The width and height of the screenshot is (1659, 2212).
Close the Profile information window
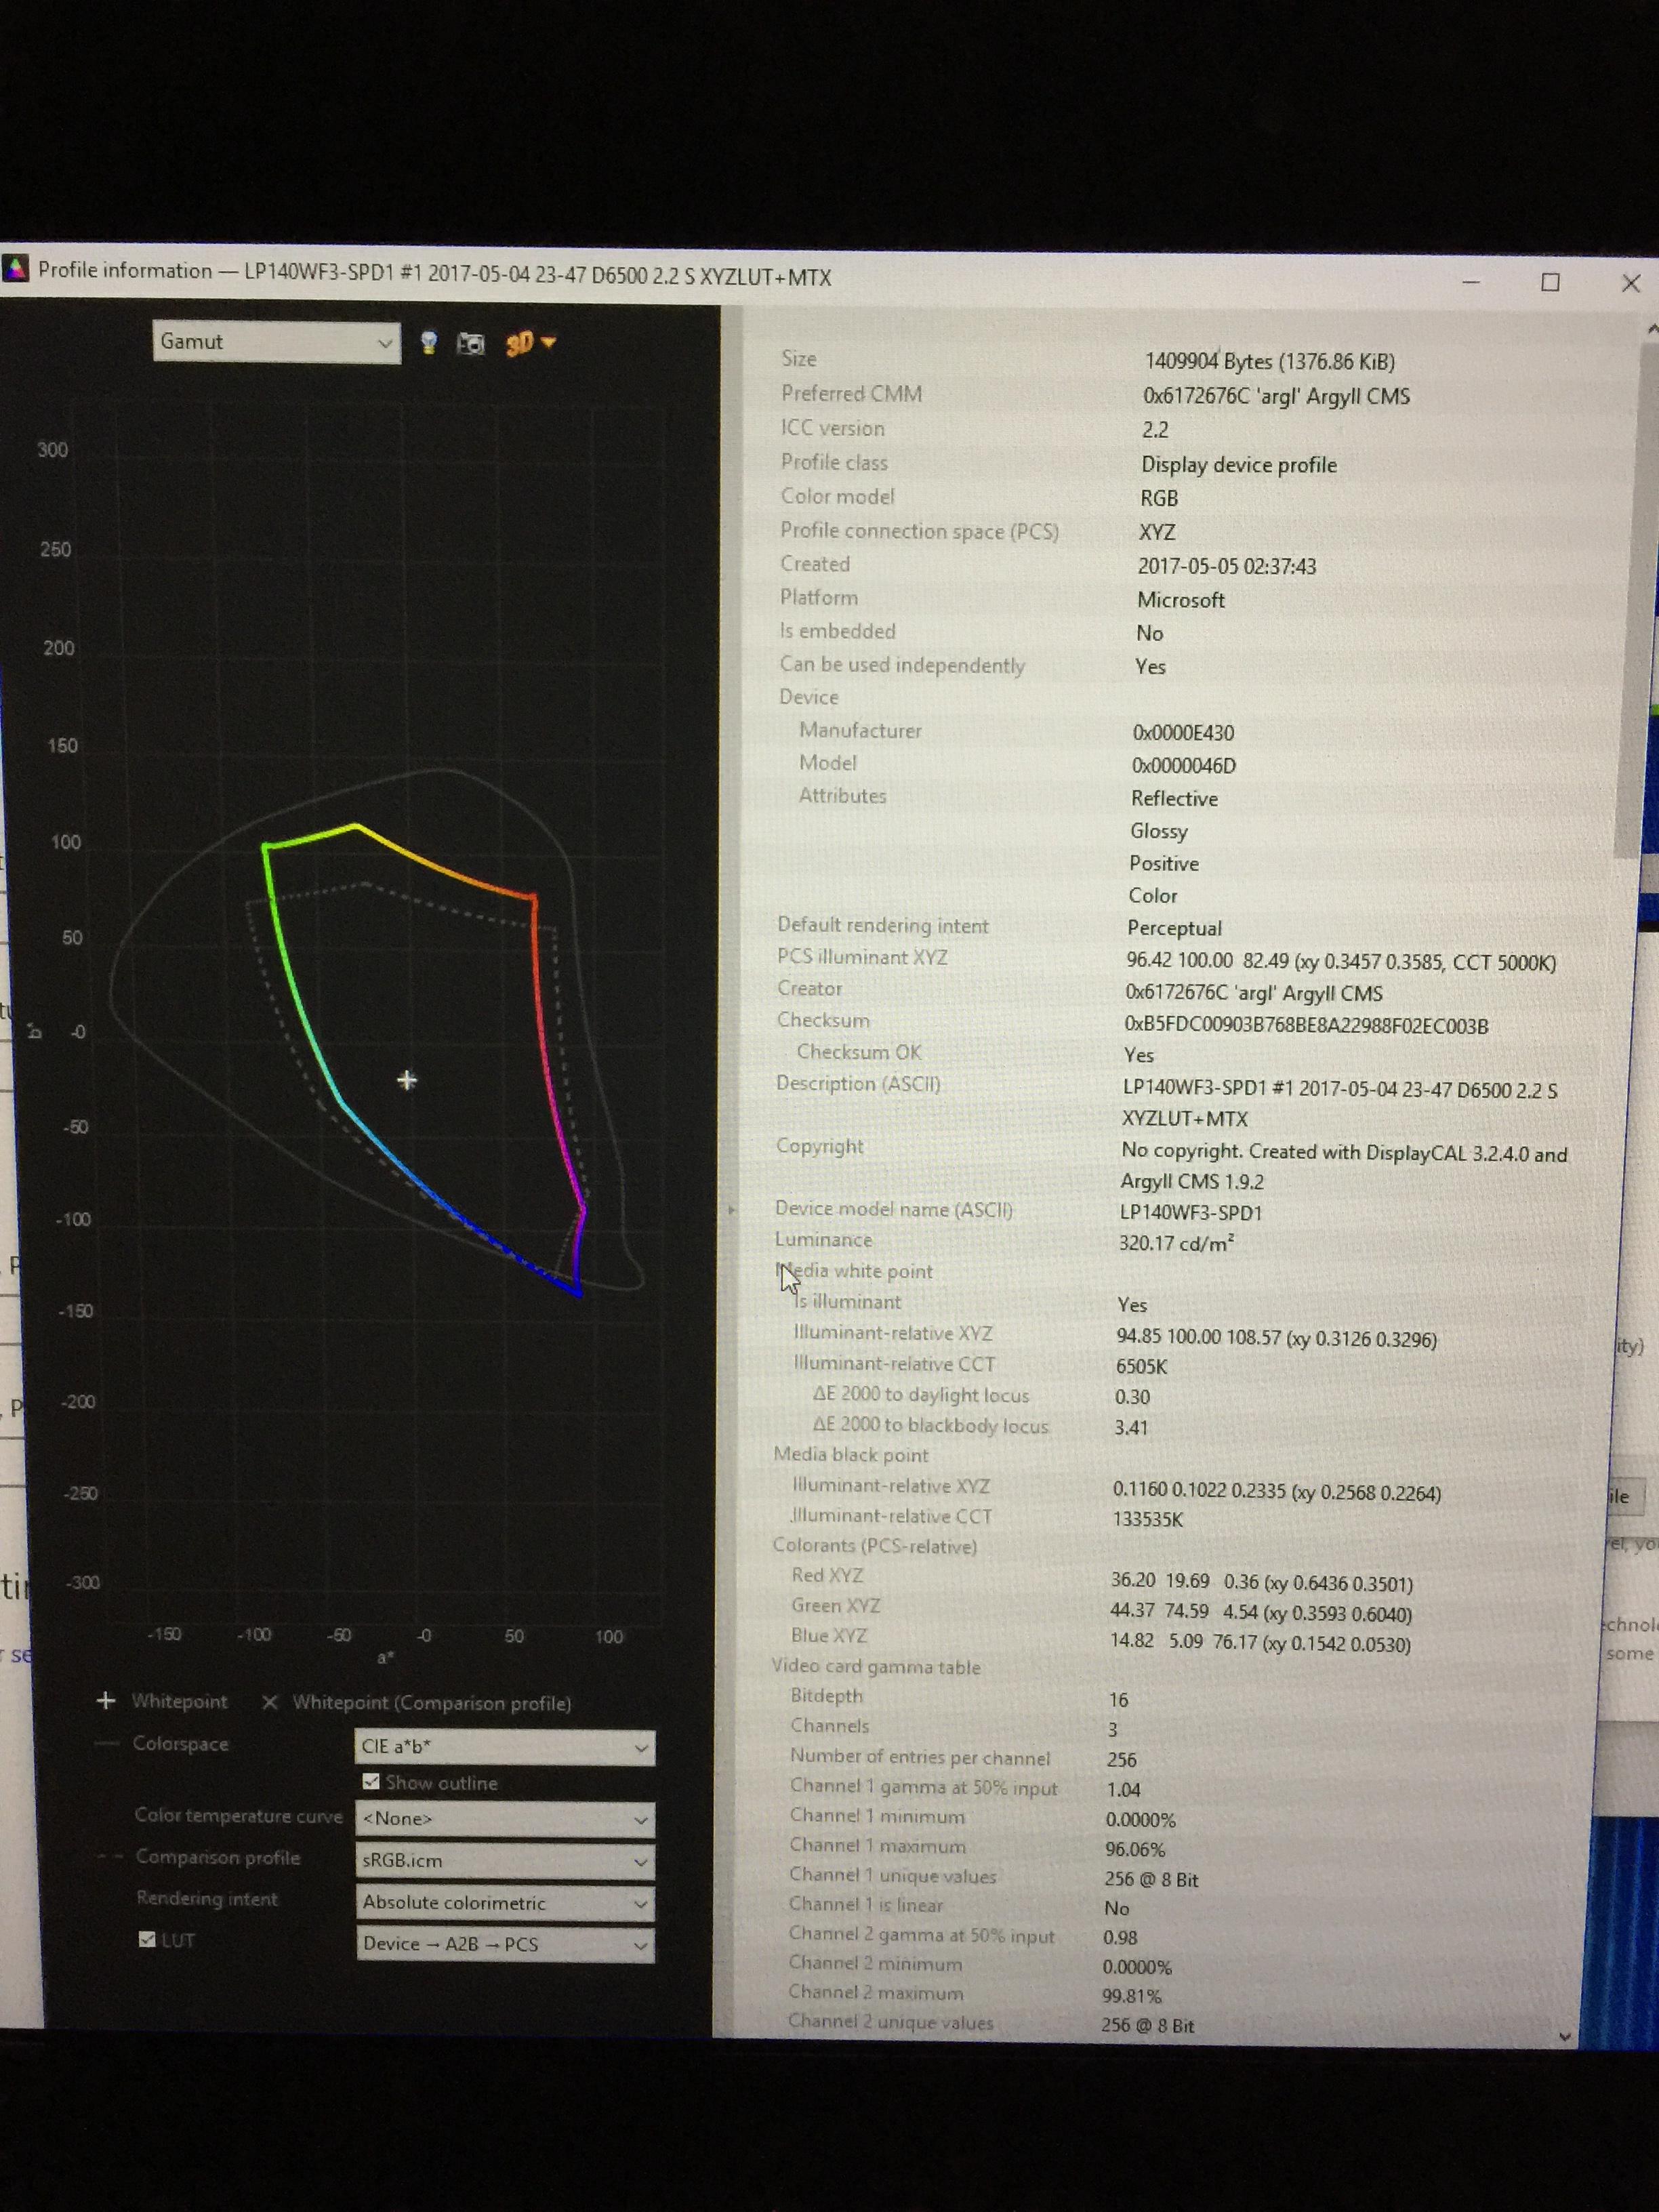(1631, 284)
